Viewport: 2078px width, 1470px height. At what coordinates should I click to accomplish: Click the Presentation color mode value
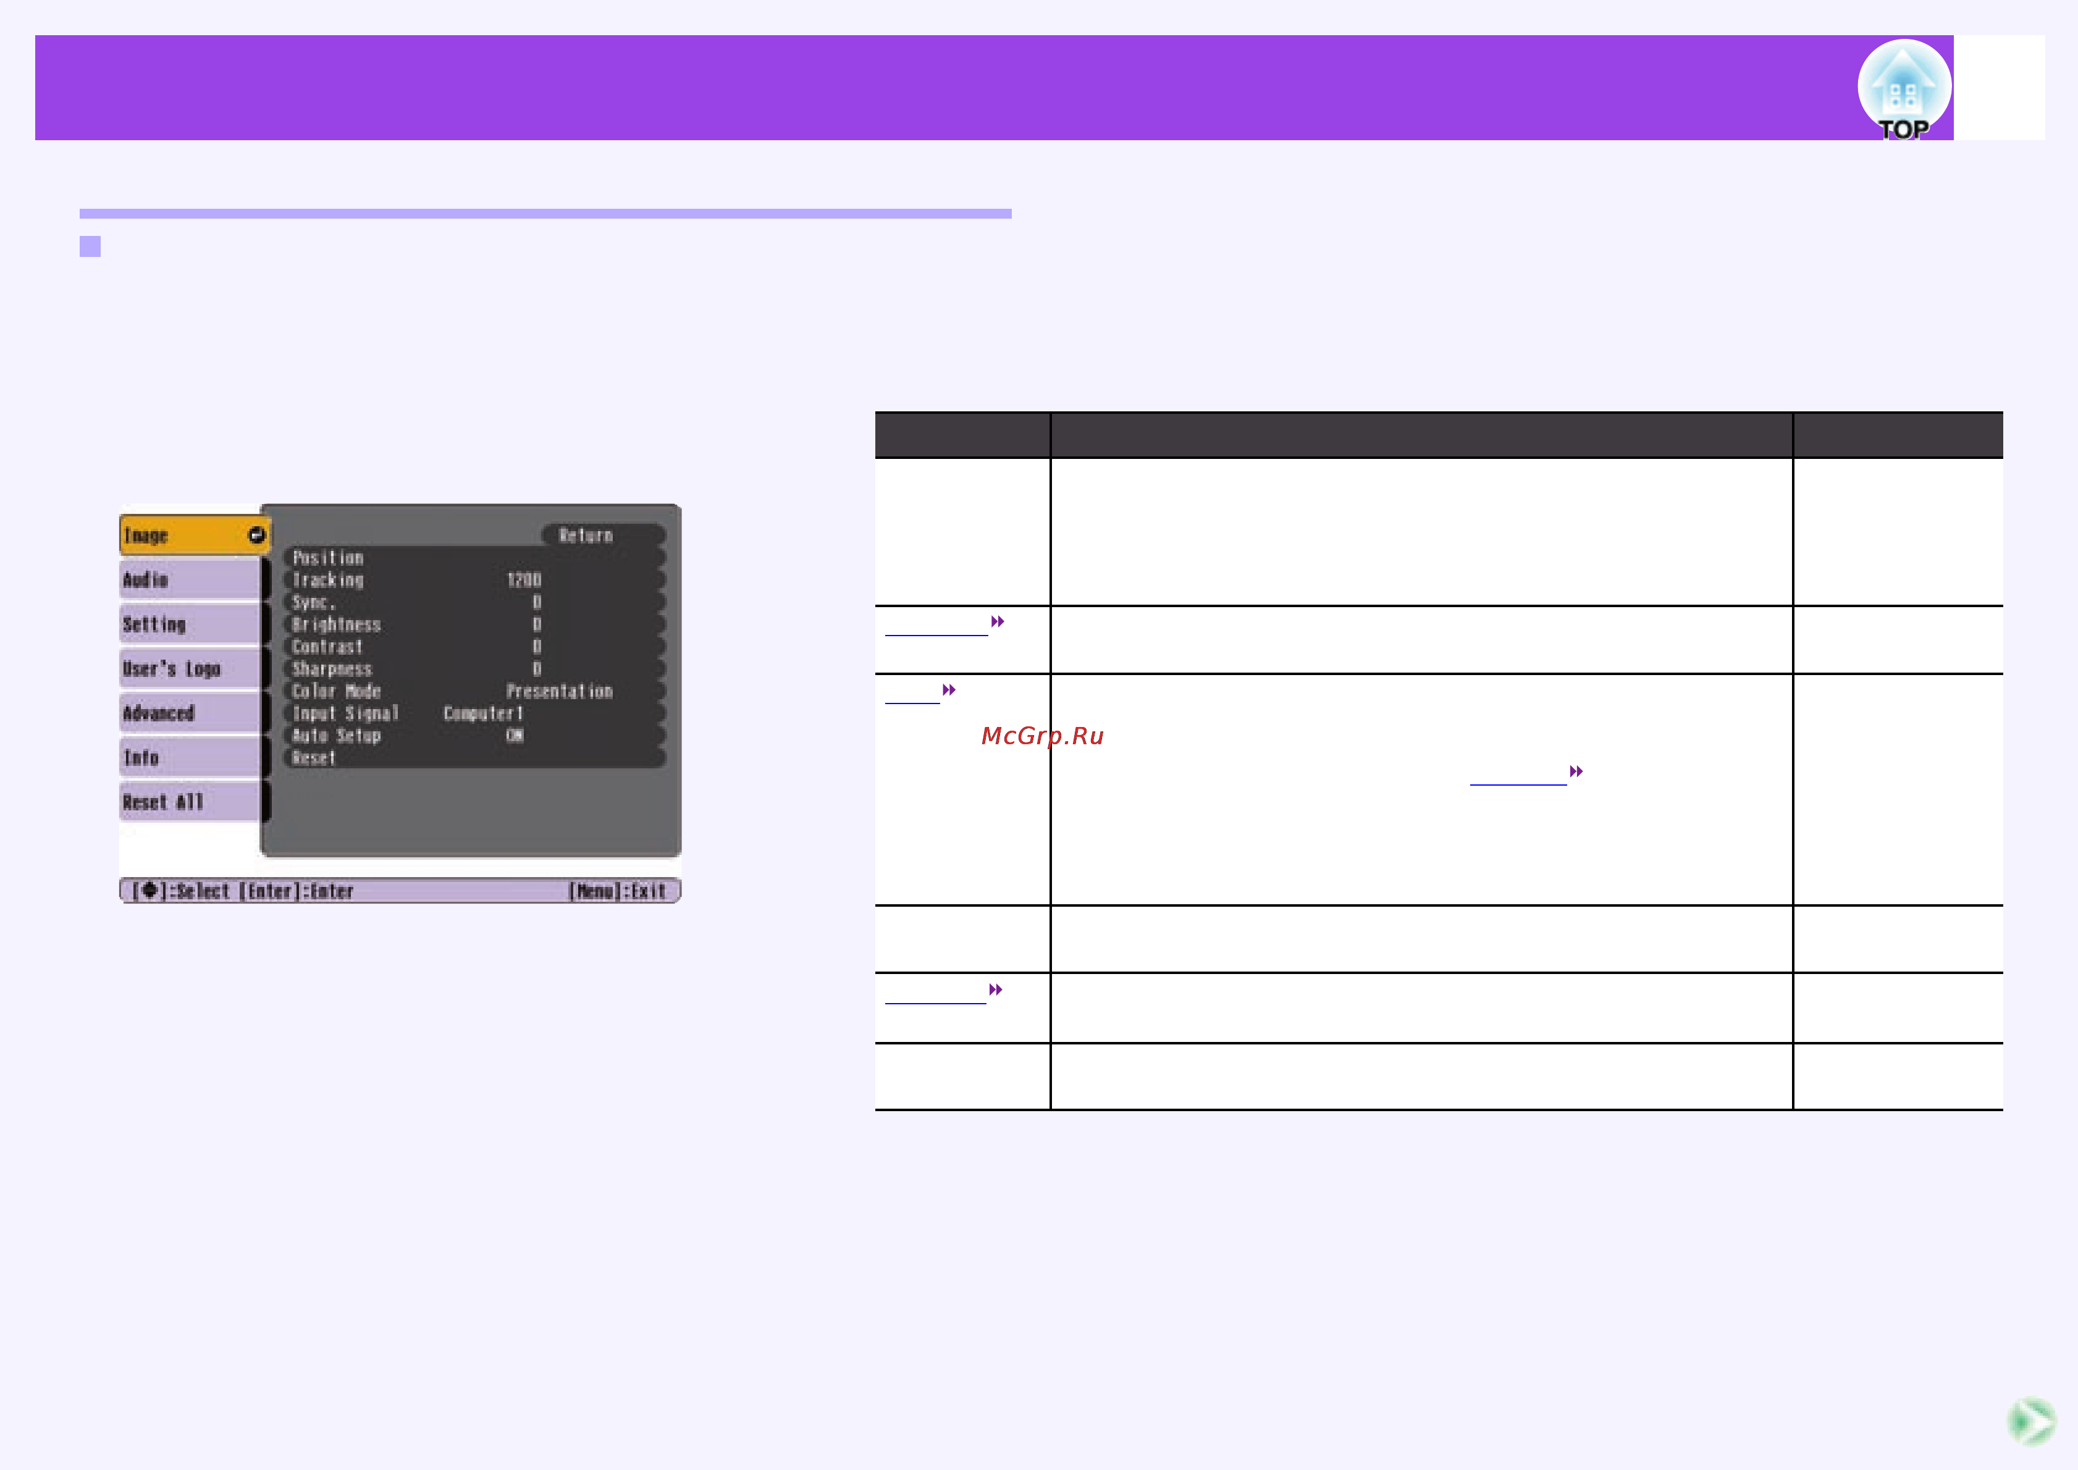coord(559,691)
